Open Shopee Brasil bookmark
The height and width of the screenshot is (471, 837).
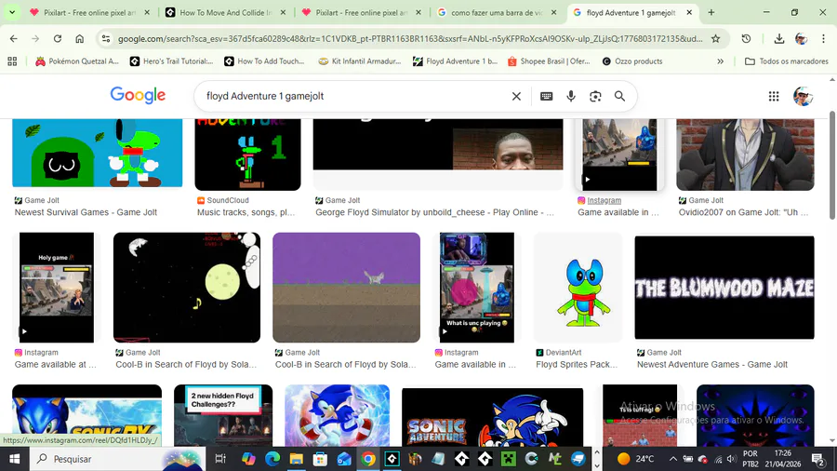coord(549,61)
